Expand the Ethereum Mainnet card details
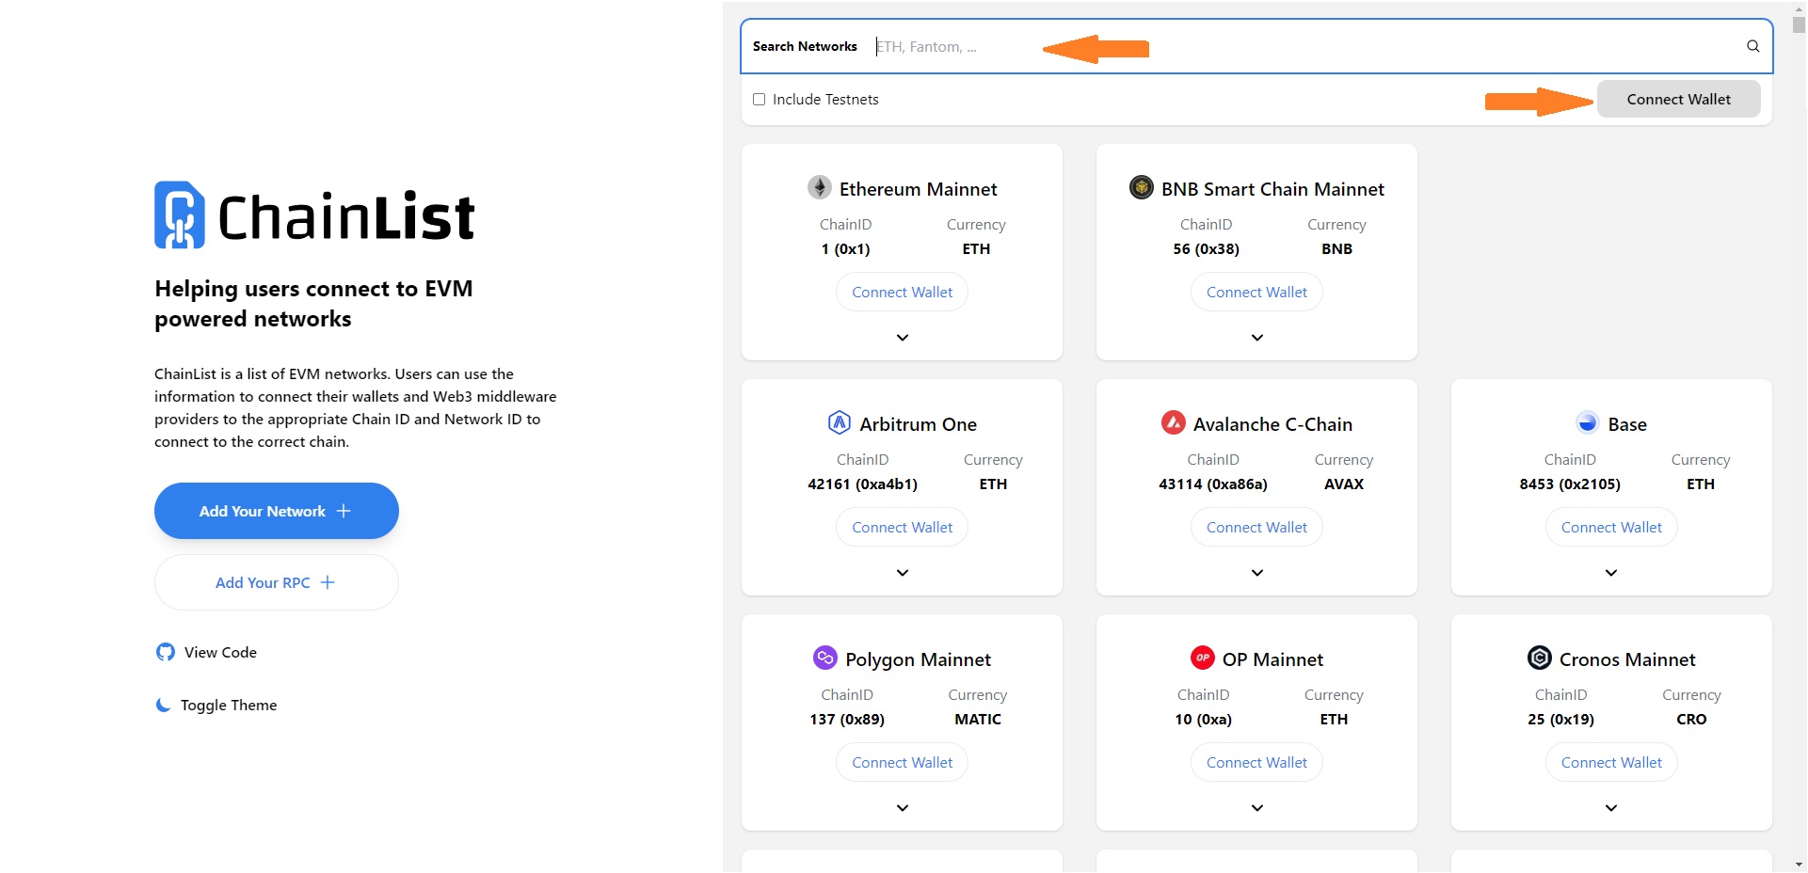The image size is (1808, 873). (903, 338)
